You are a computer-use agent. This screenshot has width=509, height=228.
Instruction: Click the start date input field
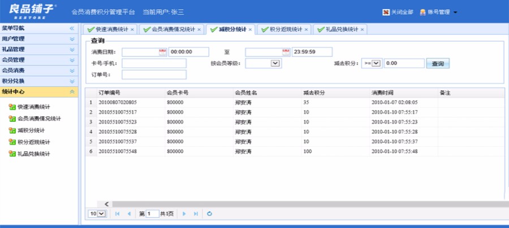[x=140, y=52]
